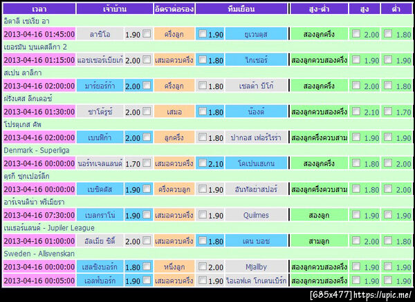Tick the home checkbox for เบนฟิก้า
415x302 pixels.
[x=147, y=138]
